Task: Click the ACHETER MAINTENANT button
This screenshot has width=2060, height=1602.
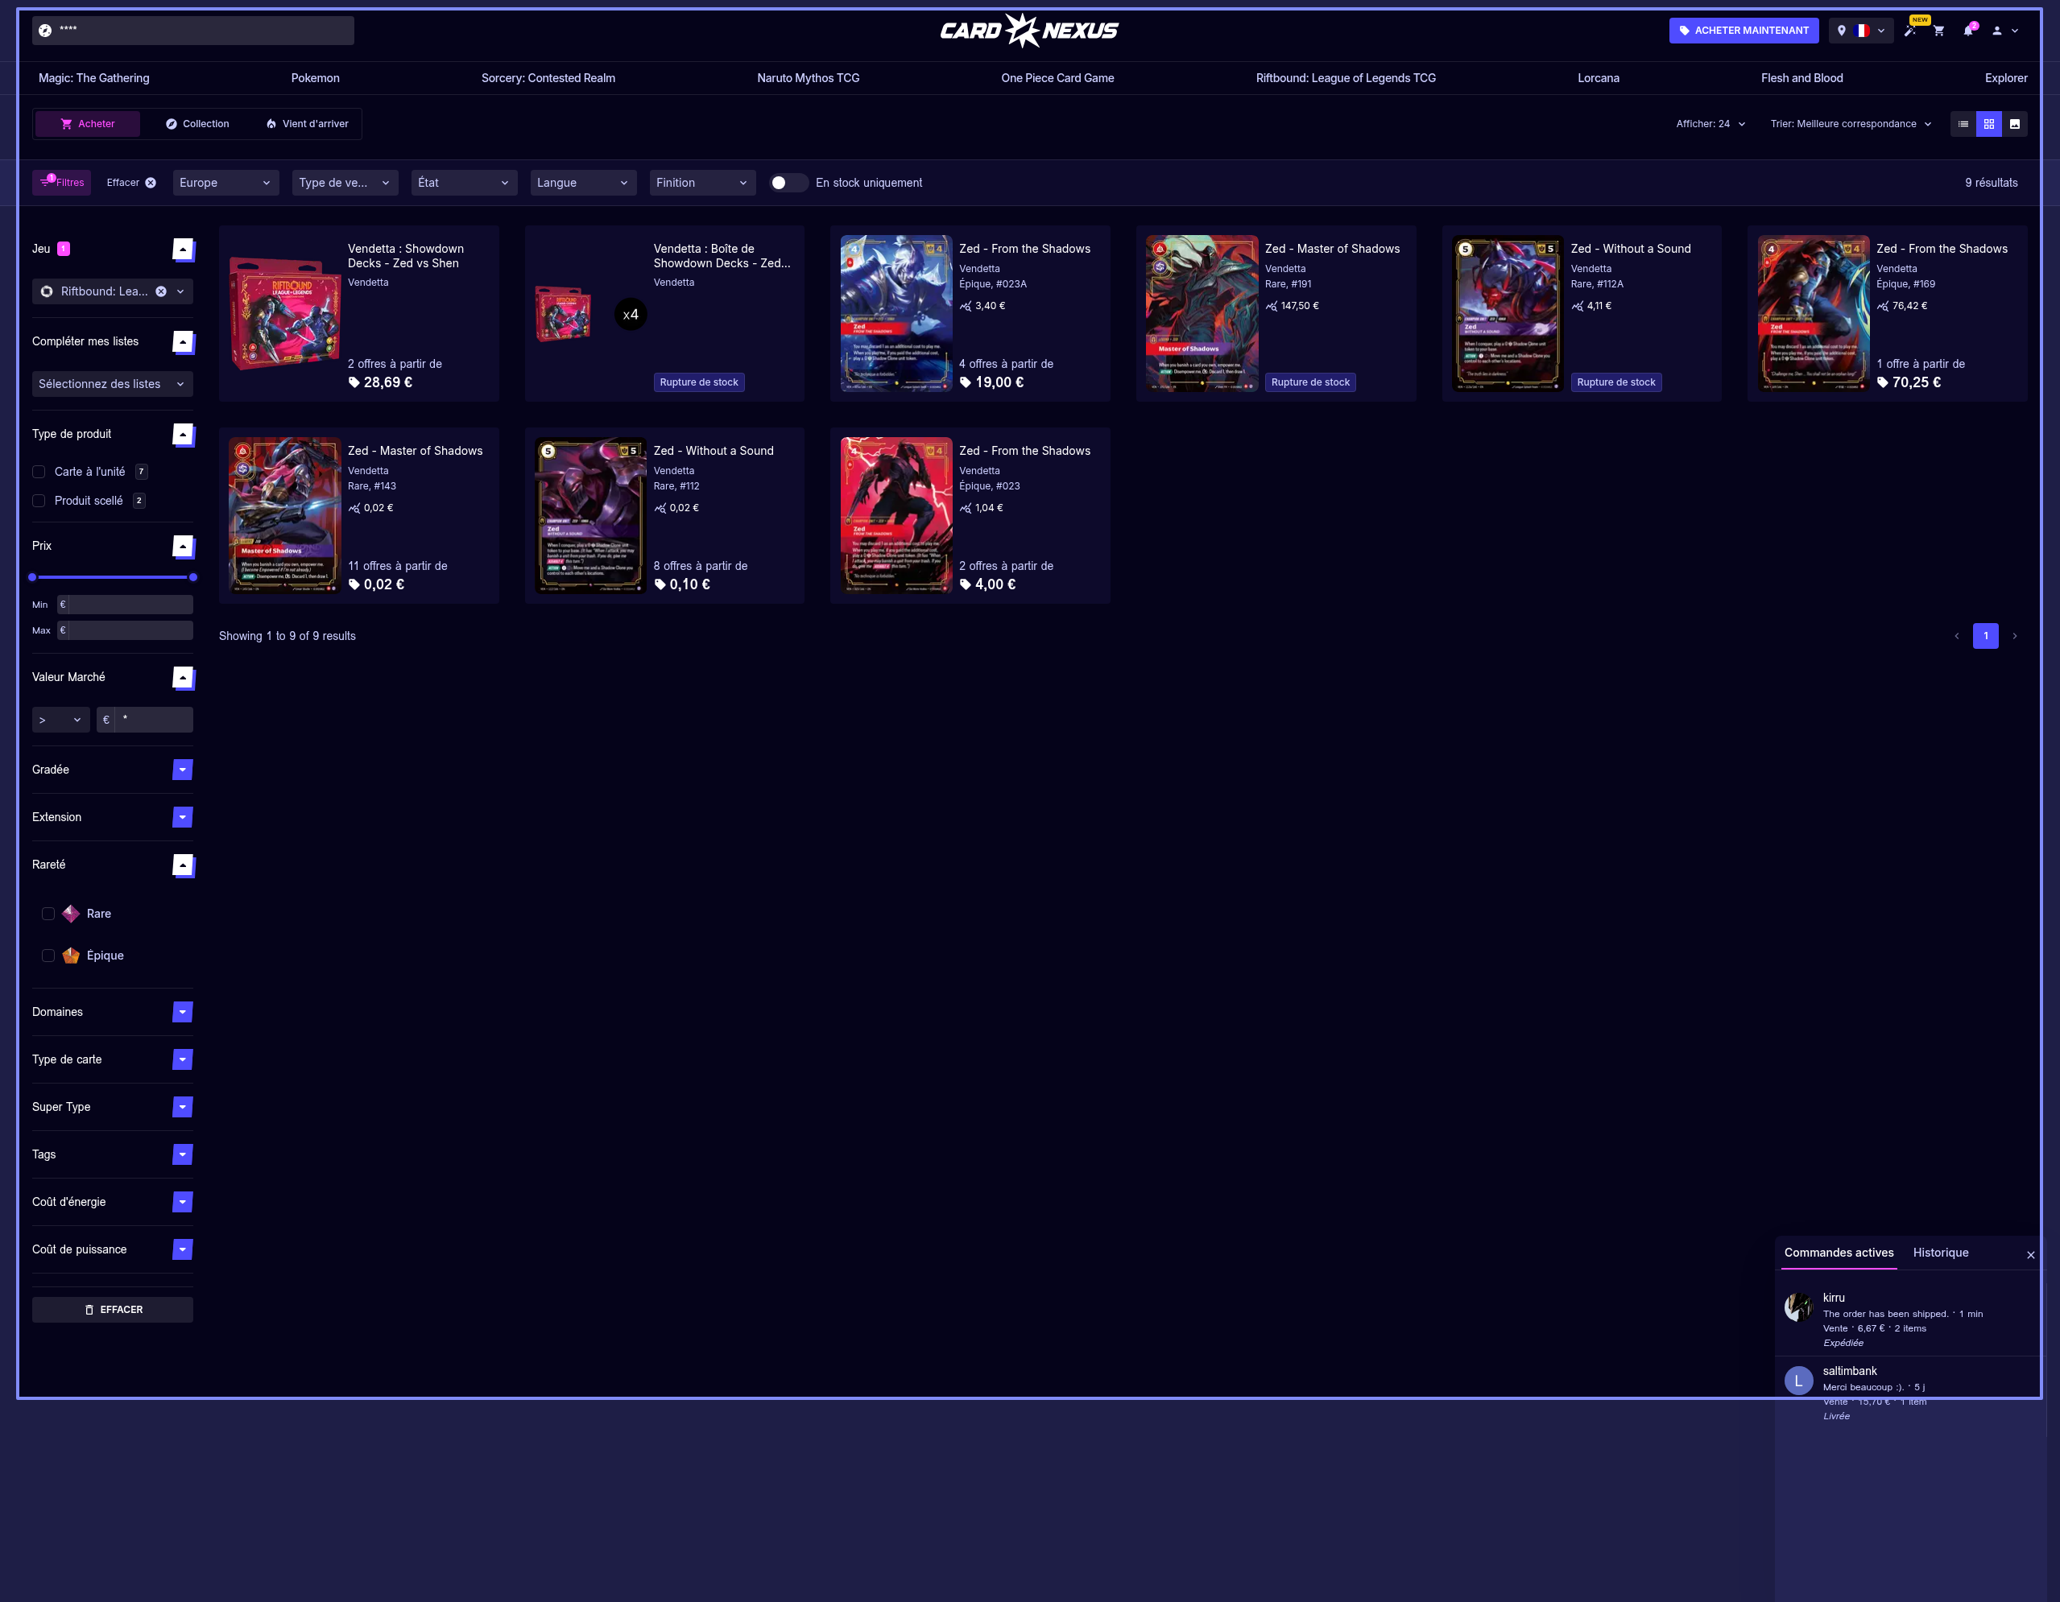Action: point(1743,30)
